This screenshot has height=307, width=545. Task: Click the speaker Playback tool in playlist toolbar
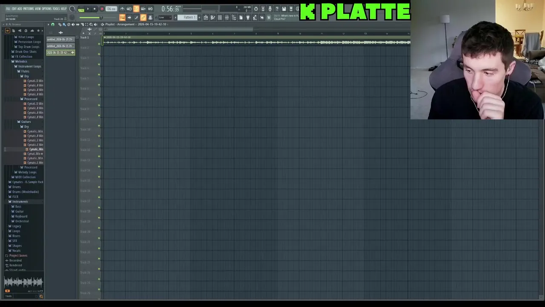tap(95, 24)
